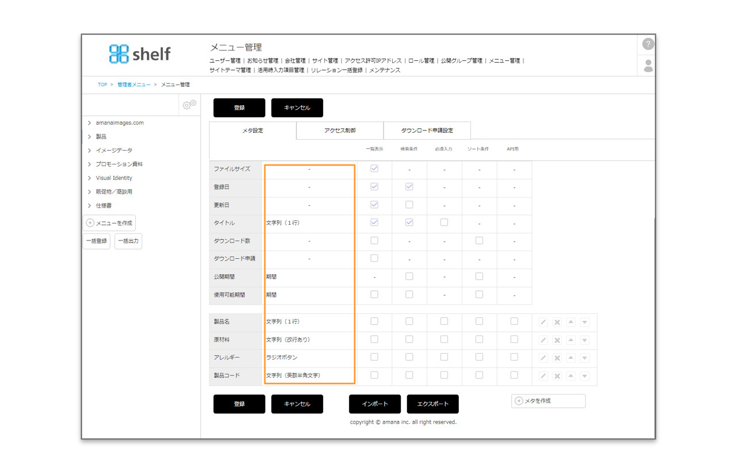Delete the アレルギー meta row

tap(557, 358)
